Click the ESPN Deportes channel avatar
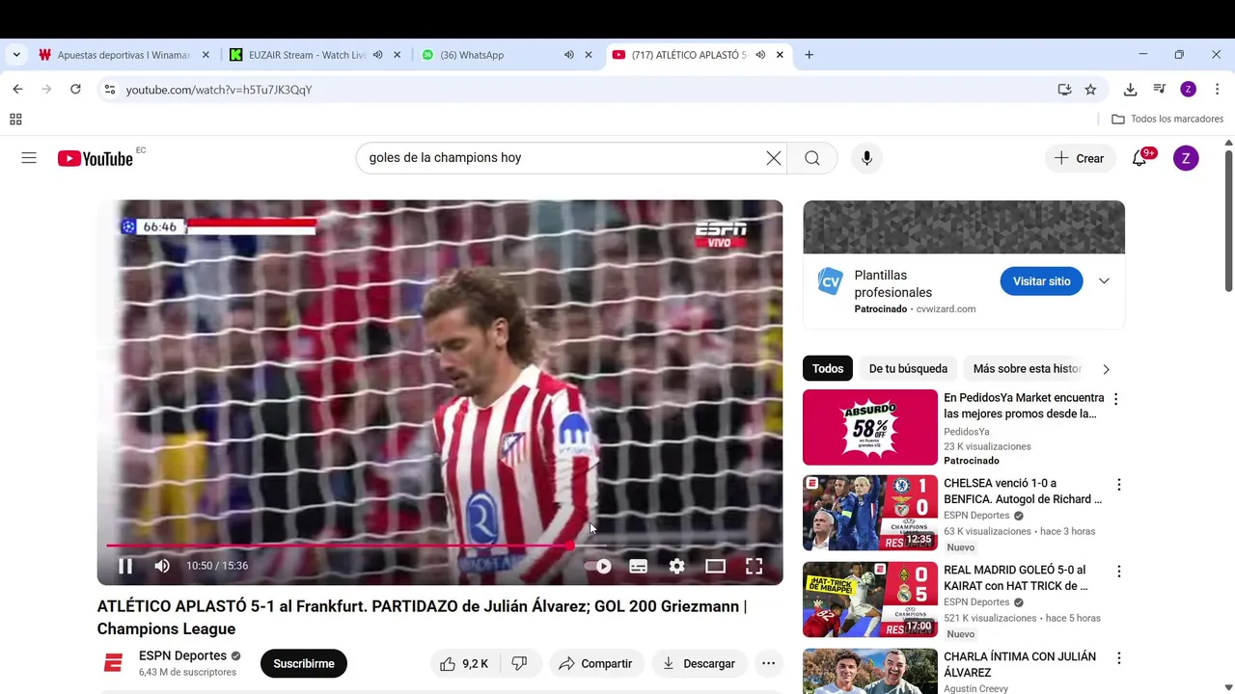1235x694 pixels. click(x=113, y=663)
